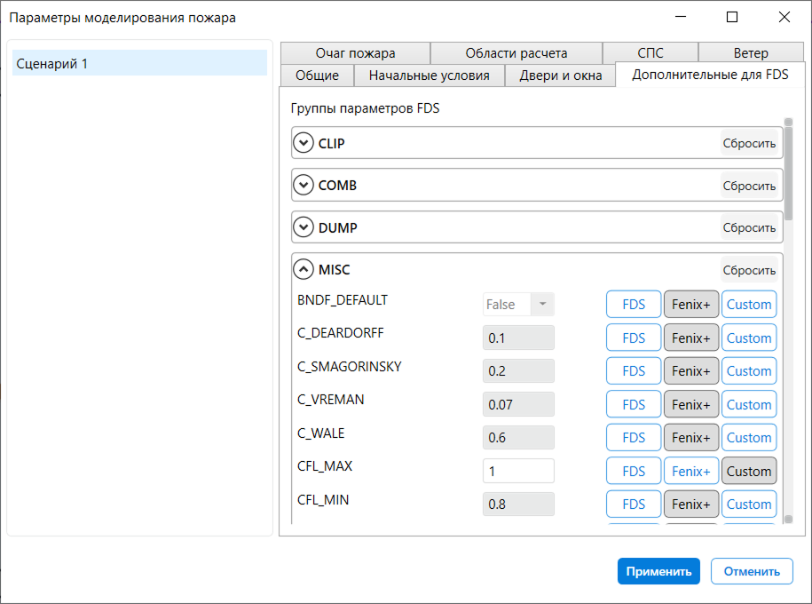The width and height of the screenshot is (812, 604).
Task: Click the FDS parameters vertical scrollbar thumb
Action: click(x=789, y=174)
